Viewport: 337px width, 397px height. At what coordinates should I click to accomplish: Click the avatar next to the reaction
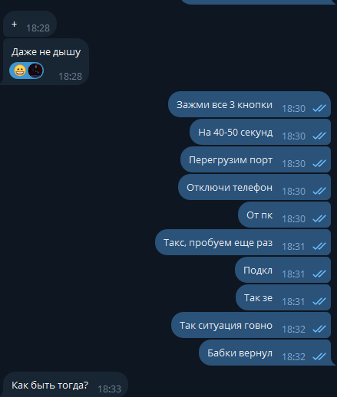35,71
